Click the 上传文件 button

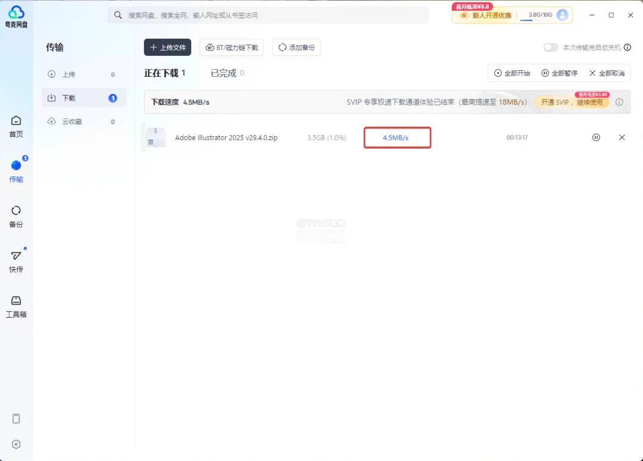167,48
